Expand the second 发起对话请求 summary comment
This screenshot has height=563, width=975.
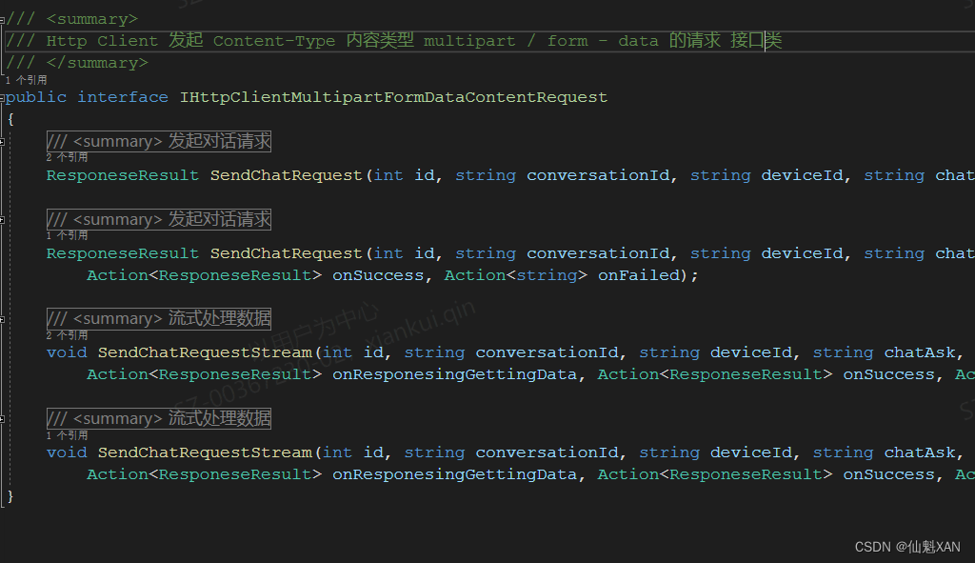point(158,219)
